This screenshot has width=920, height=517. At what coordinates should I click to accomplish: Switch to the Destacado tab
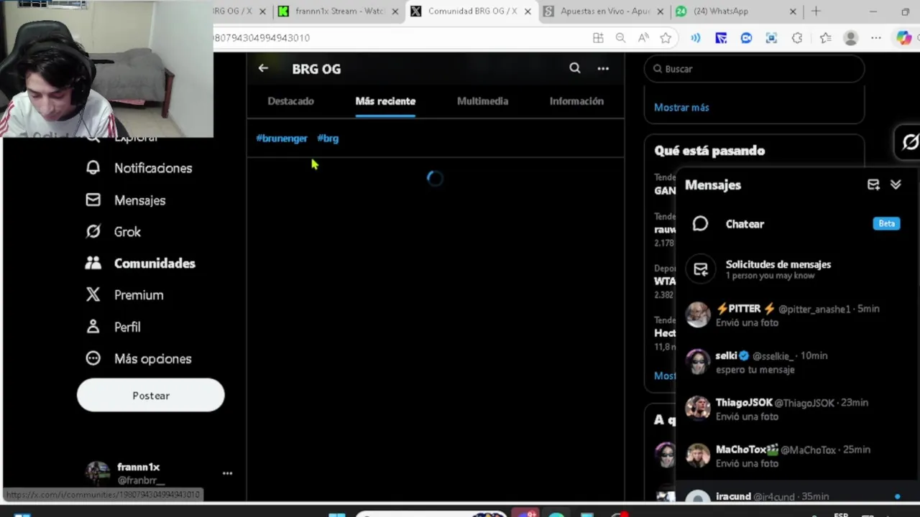290,101
